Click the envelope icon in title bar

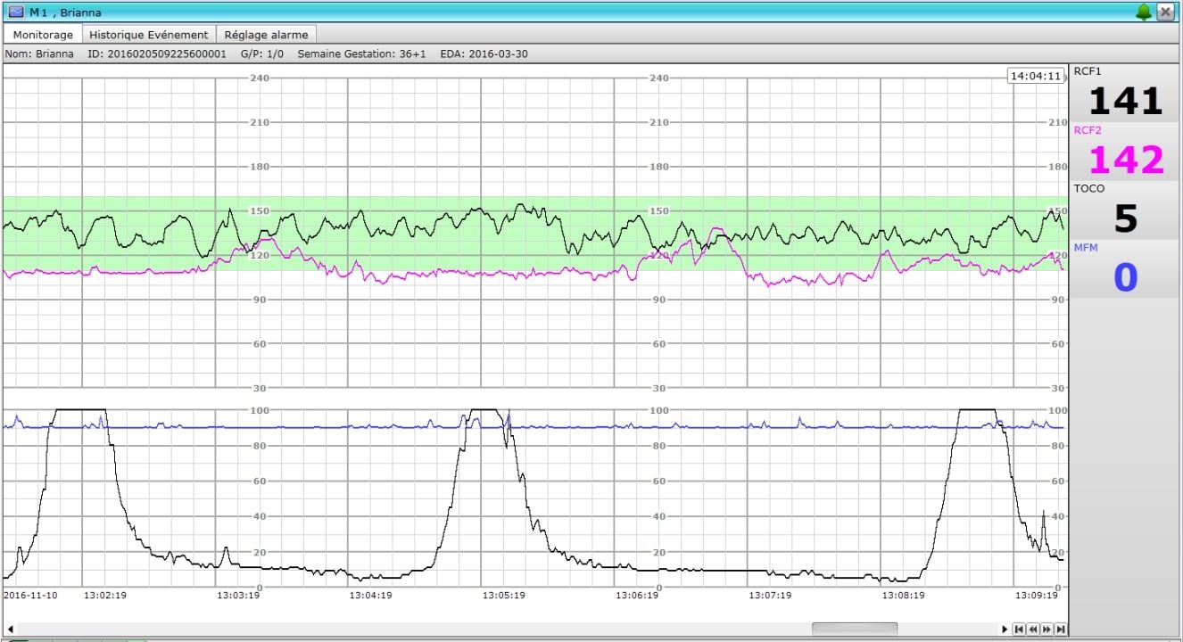[x=16, y=12]
